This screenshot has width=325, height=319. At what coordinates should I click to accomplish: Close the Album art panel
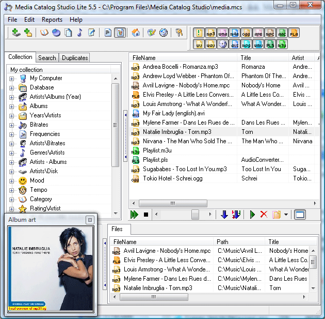tap(90, 220)
